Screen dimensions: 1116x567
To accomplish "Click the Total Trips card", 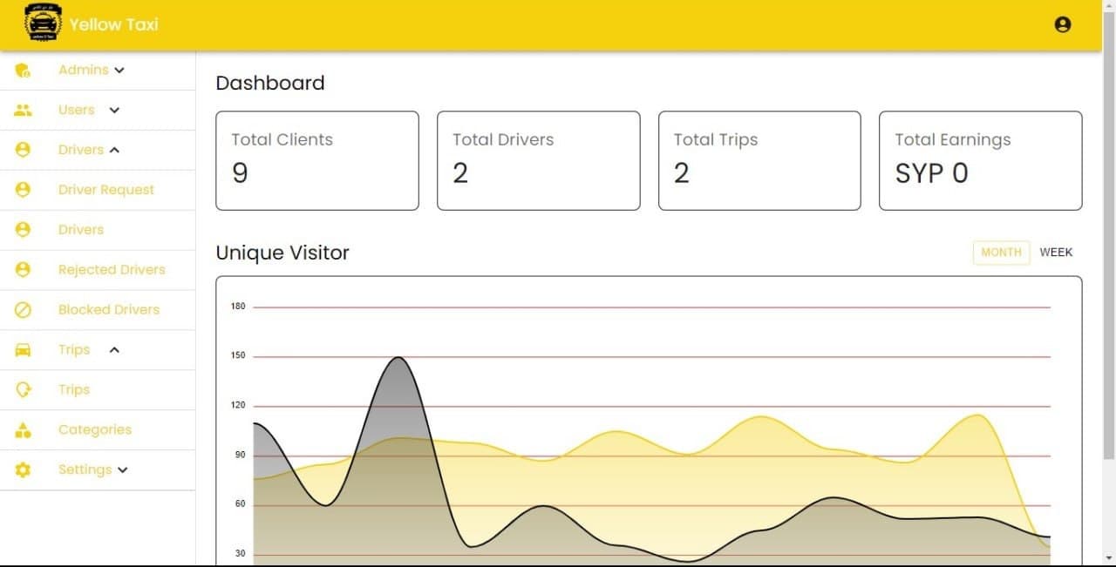I will (759, 160).
